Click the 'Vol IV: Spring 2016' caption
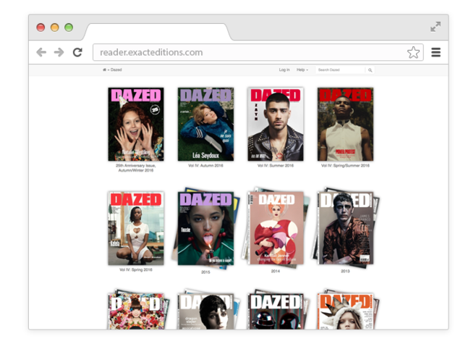The image size is (463, 344). pos(136,269)
